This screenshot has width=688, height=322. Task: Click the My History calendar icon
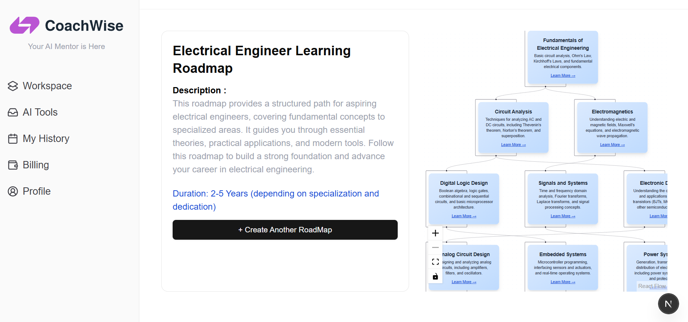click(x=13, y=139)
